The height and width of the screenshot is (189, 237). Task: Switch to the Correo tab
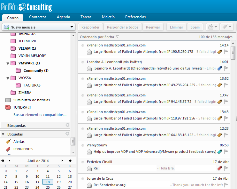point(13,18)
